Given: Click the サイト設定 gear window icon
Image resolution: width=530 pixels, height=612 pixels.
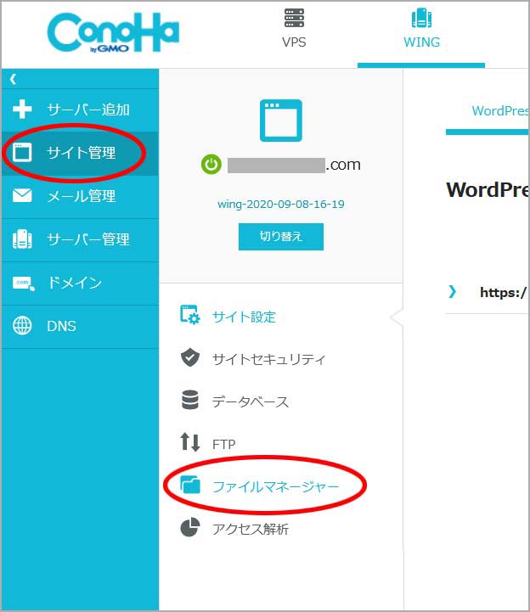Looking at the screenshot, I should pos(189,315).
